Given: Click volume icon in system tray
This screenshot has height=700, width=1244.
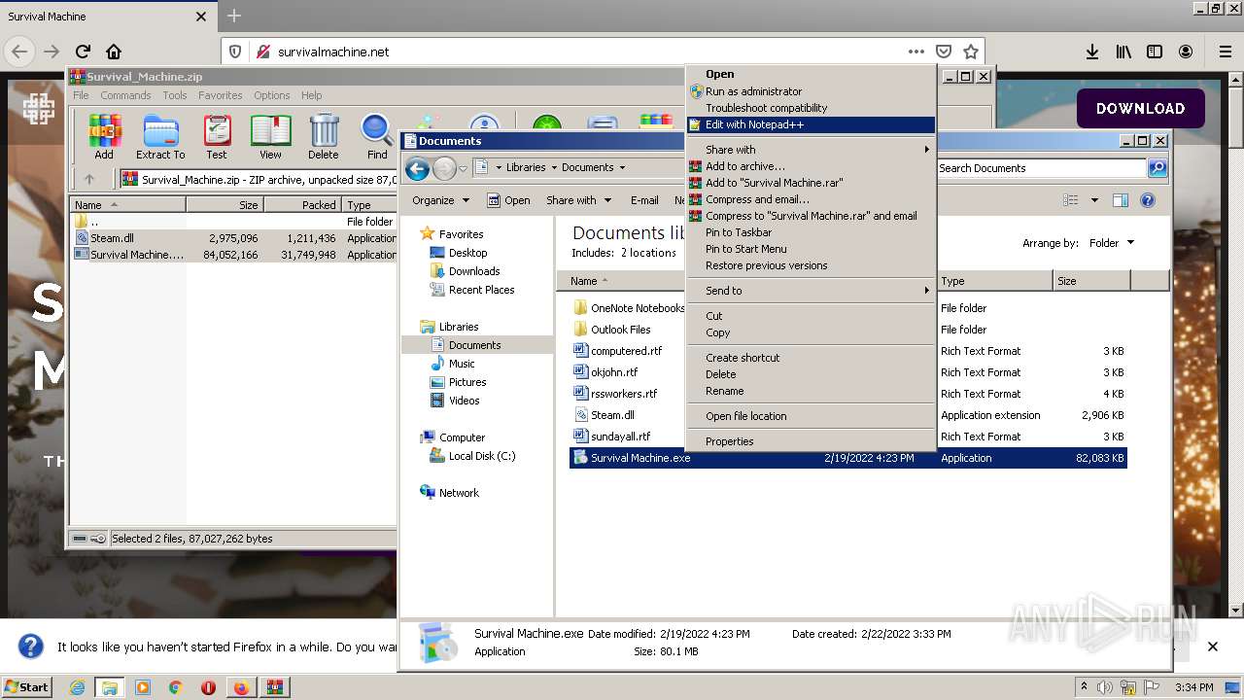Looking at the screenshot, I should click(1105, 687).
